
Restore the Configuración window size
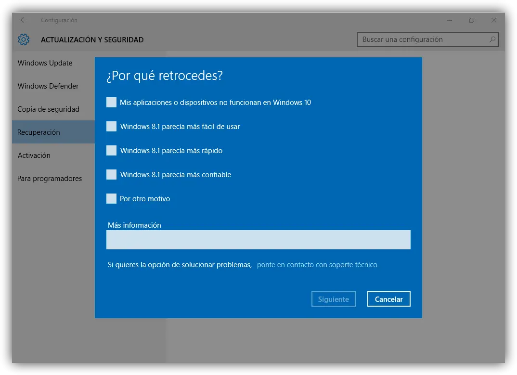coord(472,20)
